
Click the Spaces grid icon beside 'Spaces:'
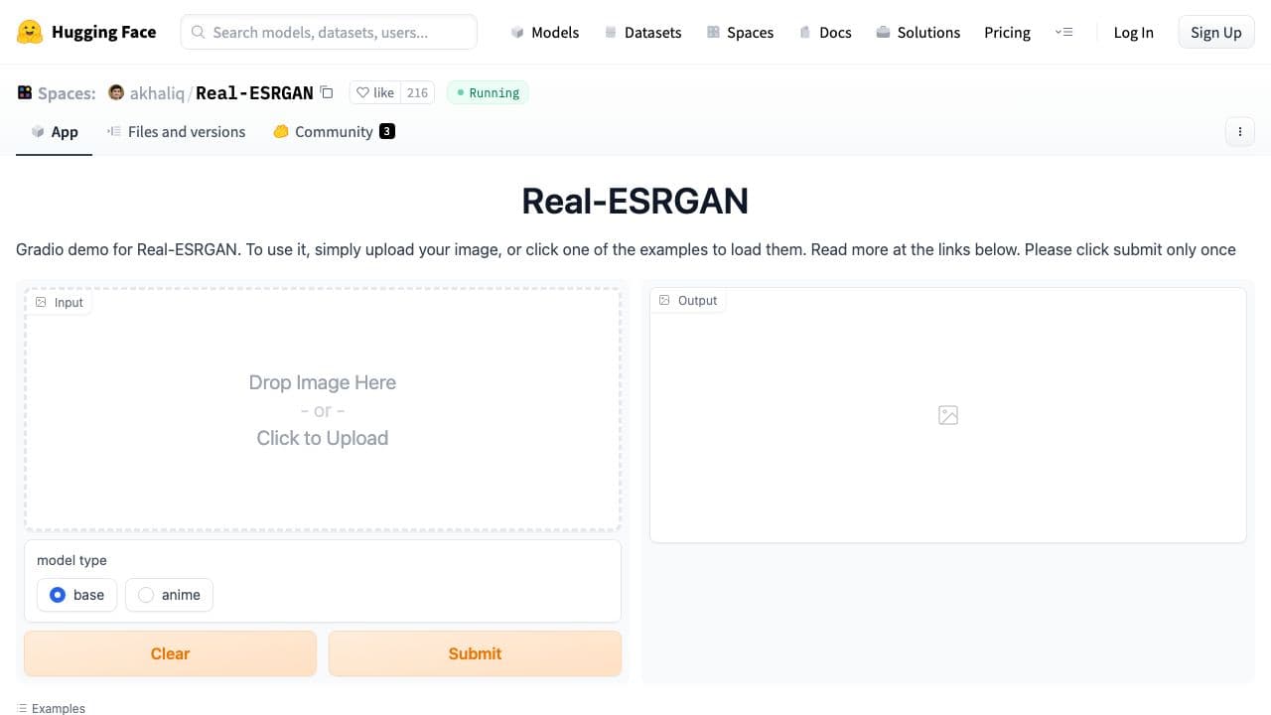[24, 91]
